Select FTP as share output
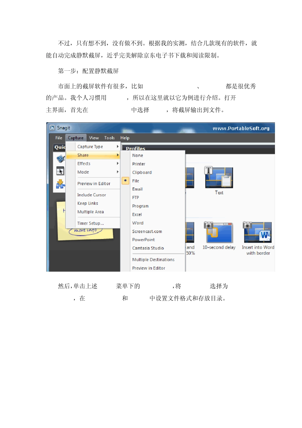Viewport: 302px width, 428px height. 153,197
